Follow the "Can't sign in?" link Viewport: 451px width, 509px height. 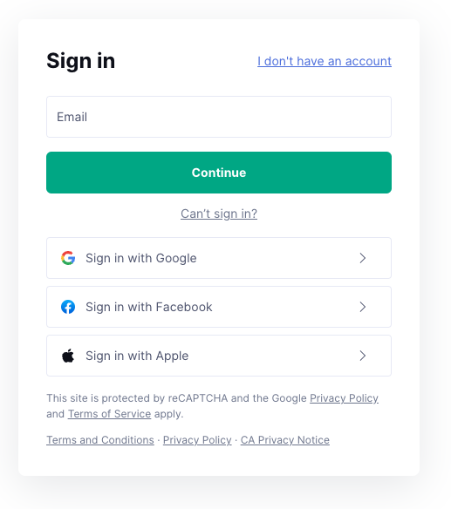pos(219,214)
